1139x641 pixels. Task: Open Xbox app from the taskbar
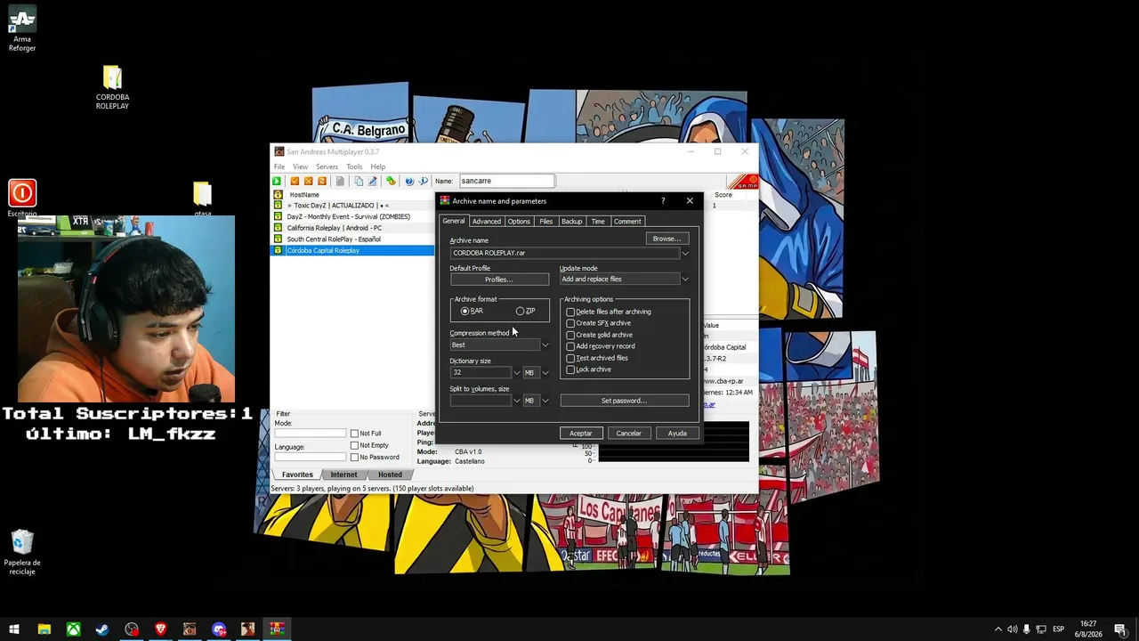pos(73,629)
